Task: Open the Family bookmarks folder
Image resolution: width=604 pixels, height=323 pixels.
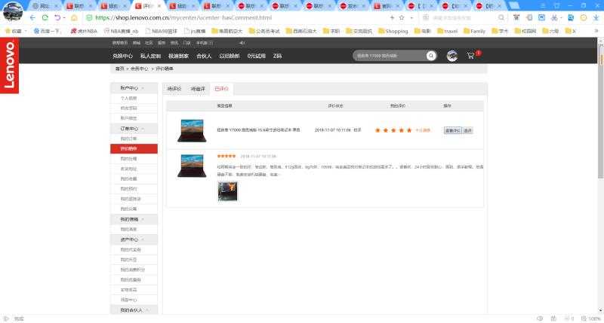Action: pyautogui.click(x=474, y=31)
